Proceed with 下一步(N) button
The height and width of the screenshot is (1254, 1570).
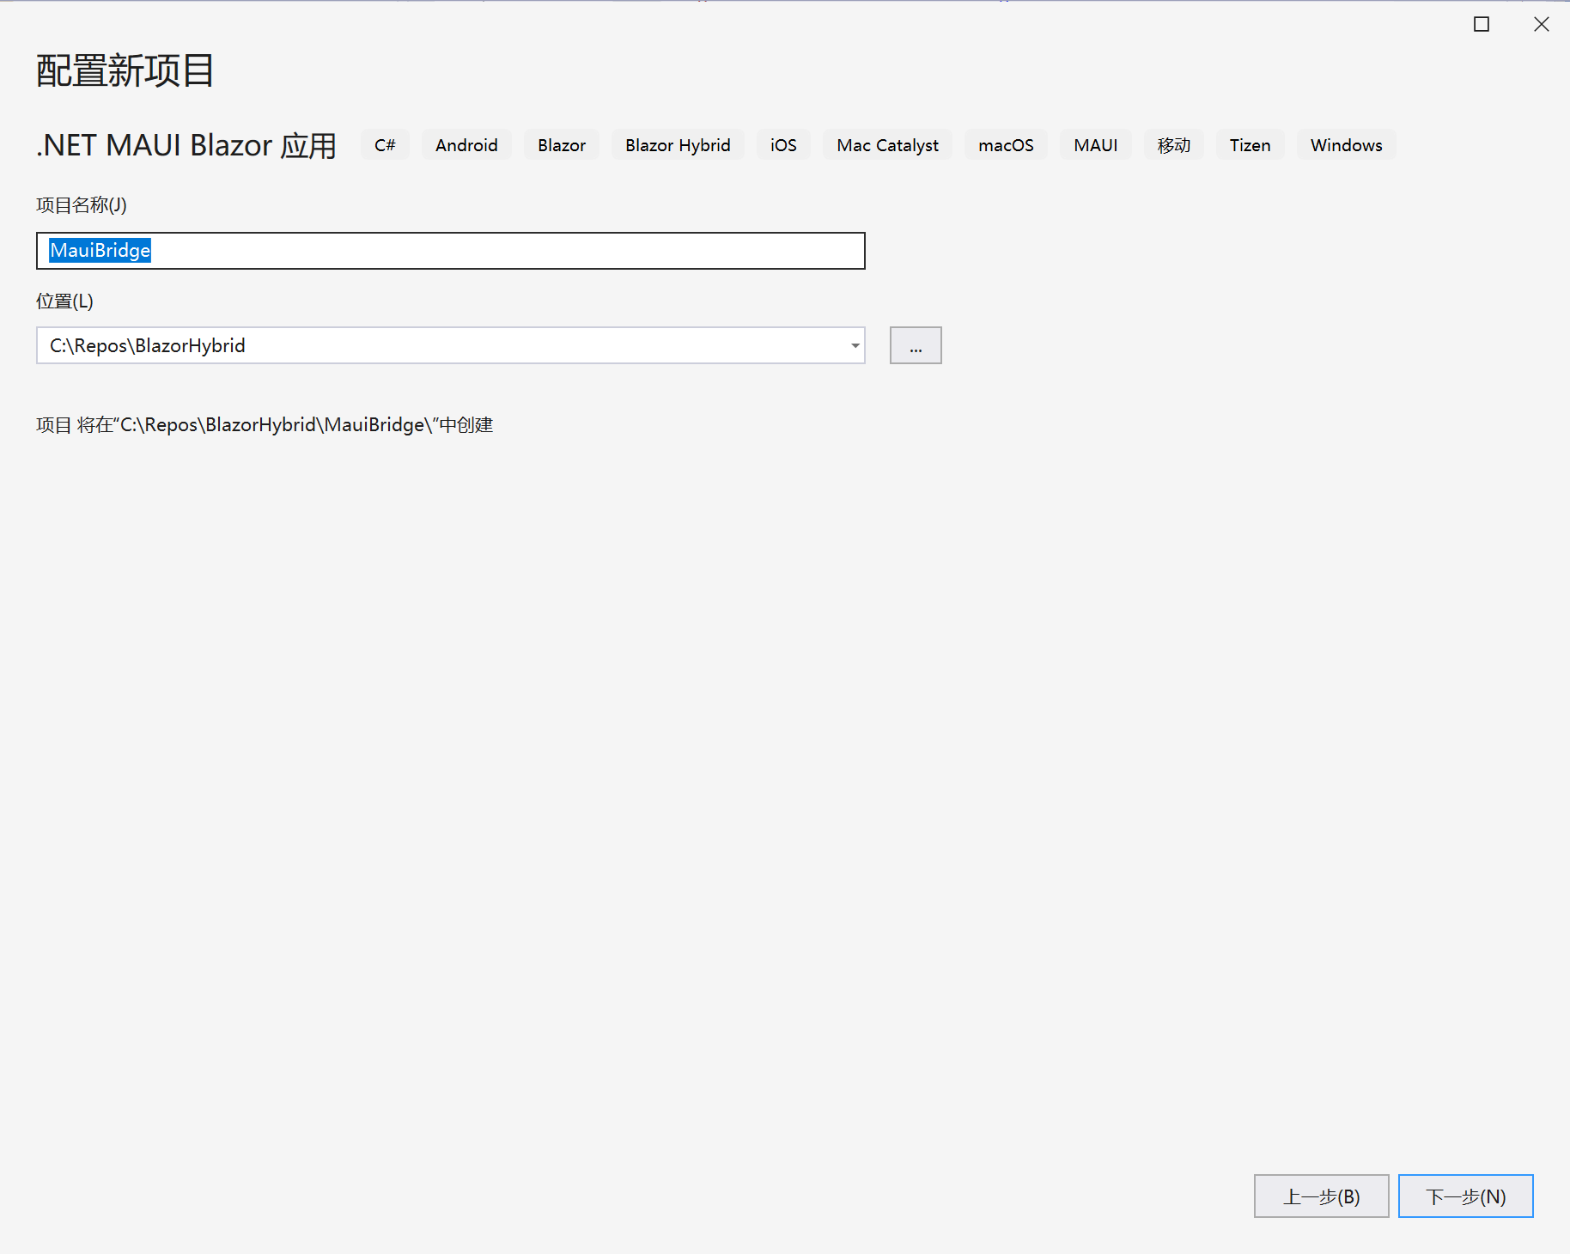tap(1465, 1196)
